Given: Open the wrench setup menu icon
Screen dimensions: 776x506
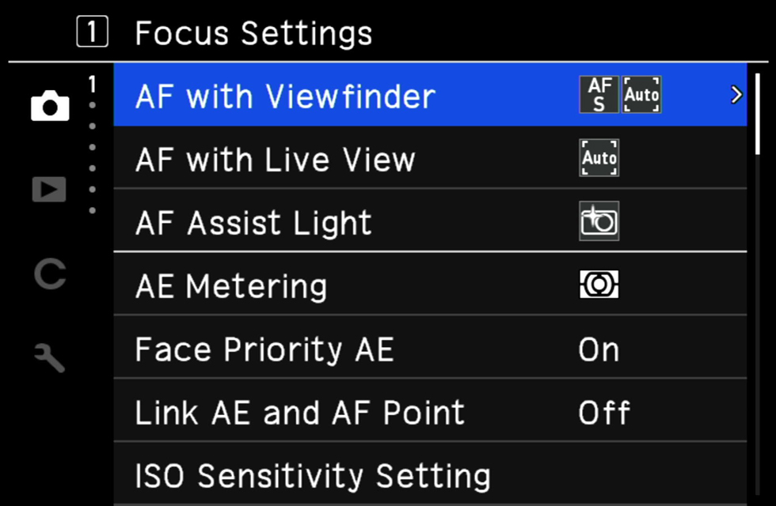Looking at the screenshot, I should coord(49,357).
